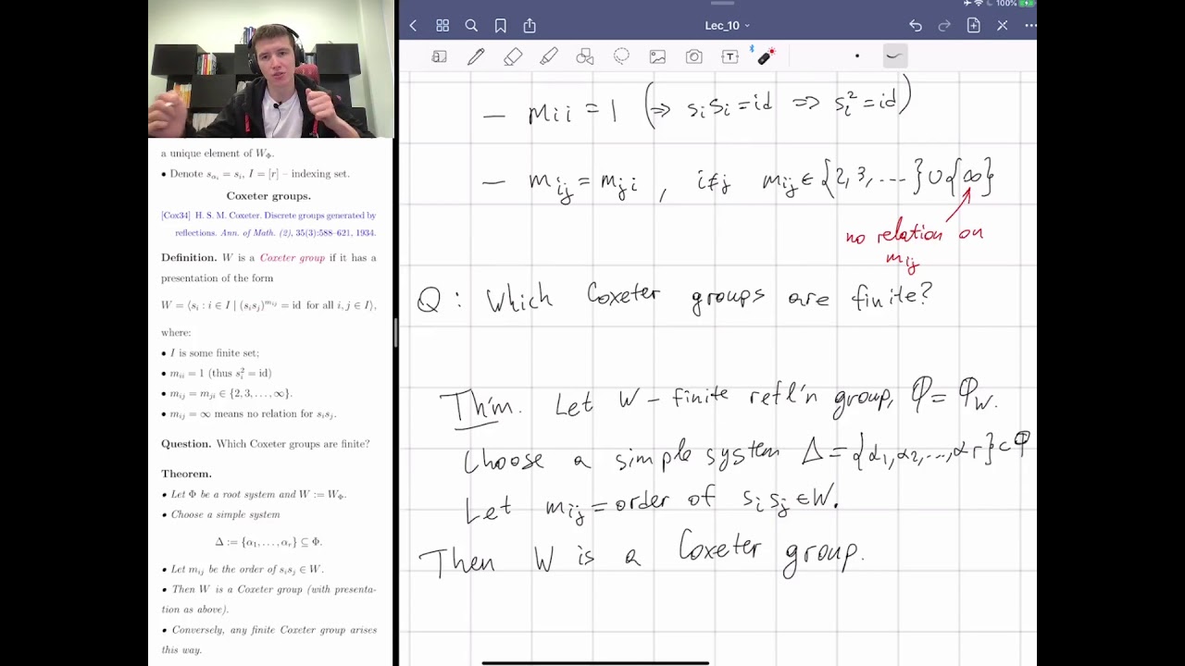Screen dimensions: 1185x666
Task: Click the 'Theorem.' heading in the notes
Action: (186, 474)
